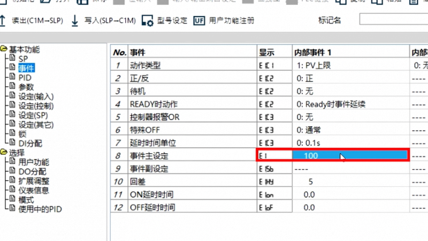Click the UF 用户功能注册 icon

199,21
